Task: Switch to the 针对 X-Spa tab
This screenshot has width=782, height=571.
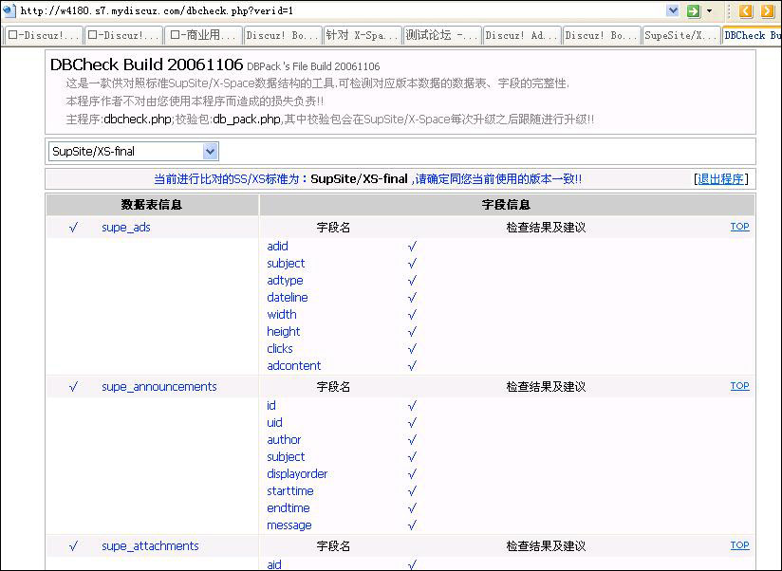Action: tap(363, 35)
